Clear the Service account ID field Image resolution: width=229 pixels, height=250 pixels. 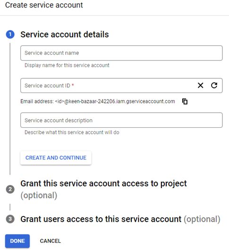(x=201, y=85)
